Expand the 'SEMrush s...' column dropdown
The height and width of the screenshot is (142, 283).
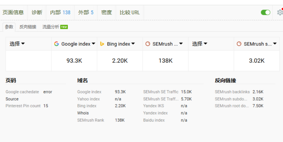click(275, 44)
